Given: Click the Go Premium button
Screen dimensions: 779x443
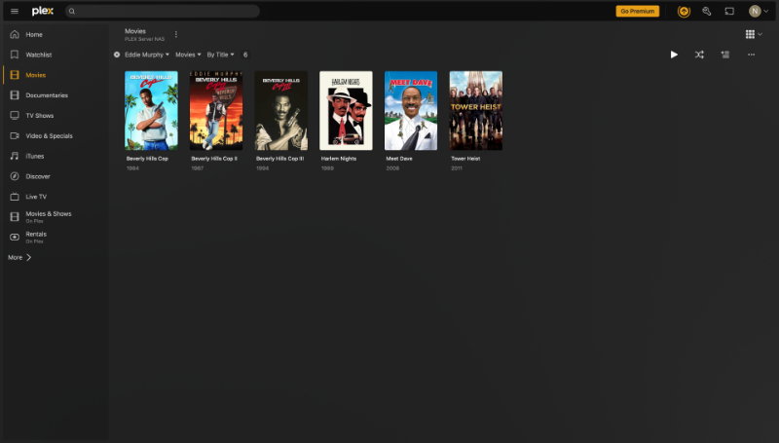Looking at the screenshot, I should pyautogui.click(x=638, y=11).
